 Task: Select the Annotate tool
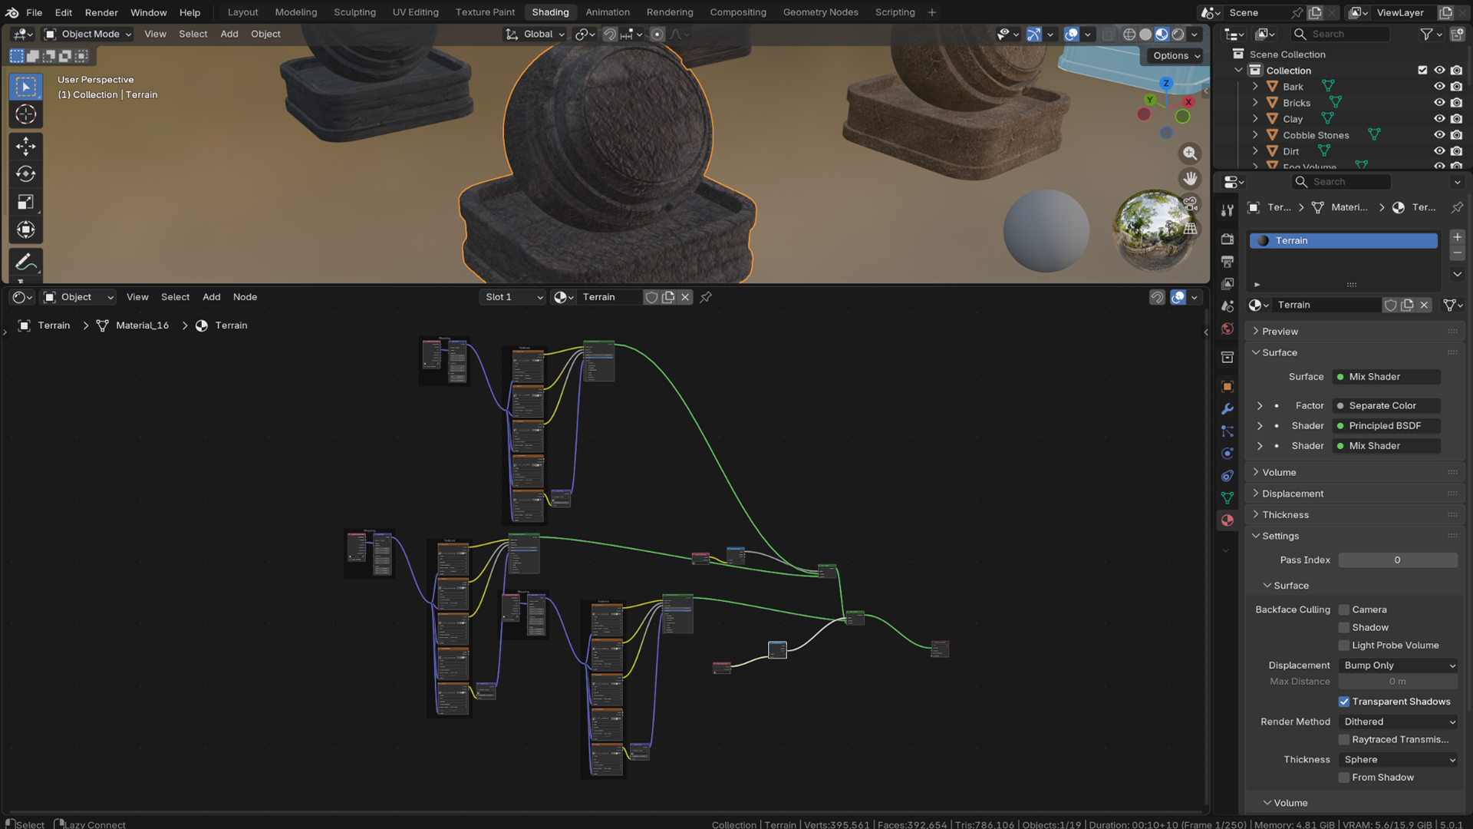coord(25,262)
